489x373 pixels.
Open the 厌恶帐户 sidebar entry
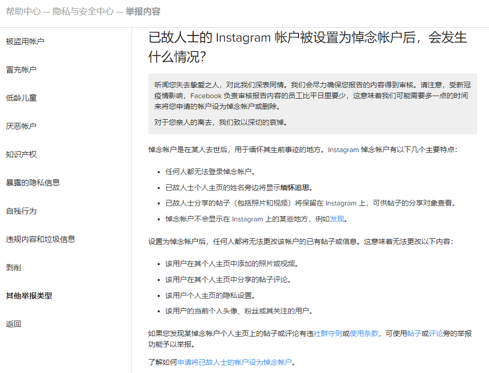point(21,126)
